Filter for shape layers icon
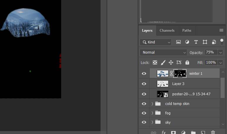The image size is (227, 134). point(205,42)
